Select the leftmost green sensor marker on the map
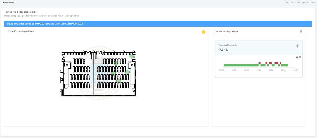 point(113,73)
